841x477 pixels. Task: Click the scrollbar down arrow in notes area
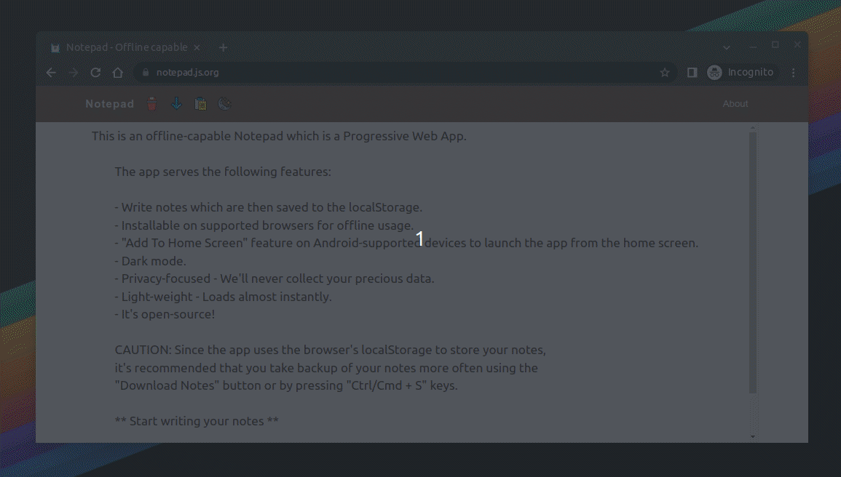[x=753, y=436]
